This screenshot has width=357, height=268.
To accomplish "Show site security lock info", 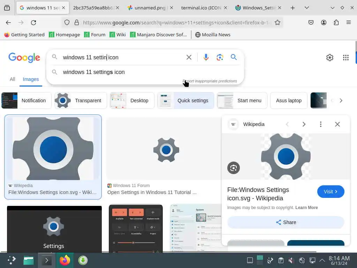I will [77, 22].
